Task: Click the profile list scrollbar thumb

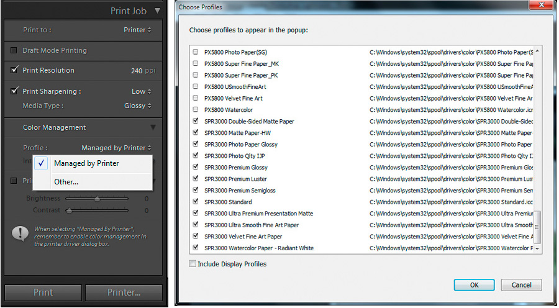Action: pos(537,227)
